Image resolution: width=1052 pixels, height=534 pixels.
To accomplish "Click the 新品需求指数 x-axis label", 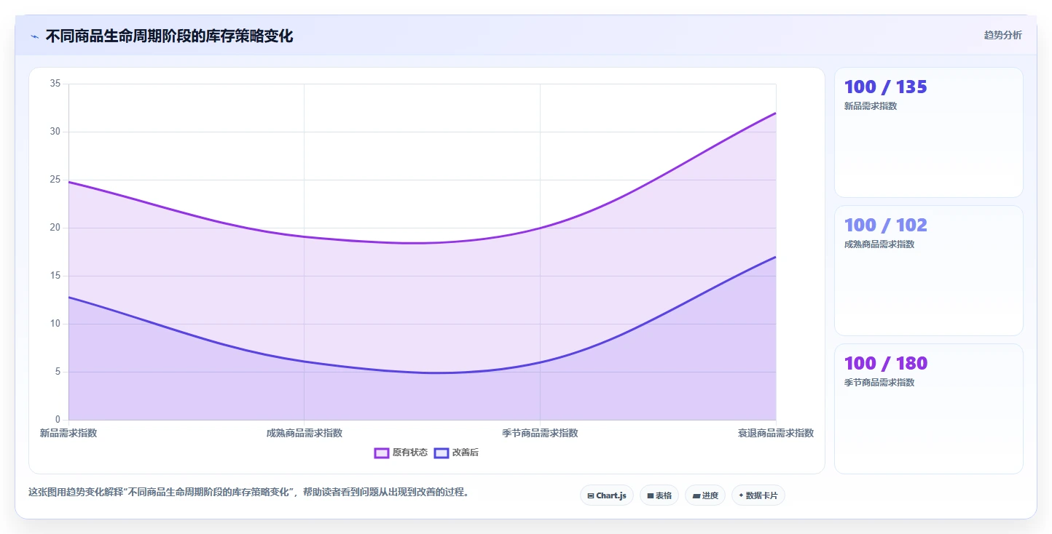I will point(68,433).
